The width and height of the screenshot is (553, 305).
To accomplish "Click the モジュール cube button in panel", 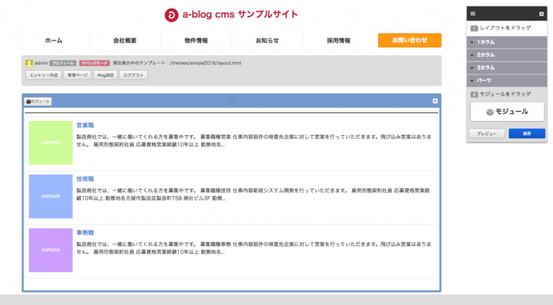I will pos(507,112).
